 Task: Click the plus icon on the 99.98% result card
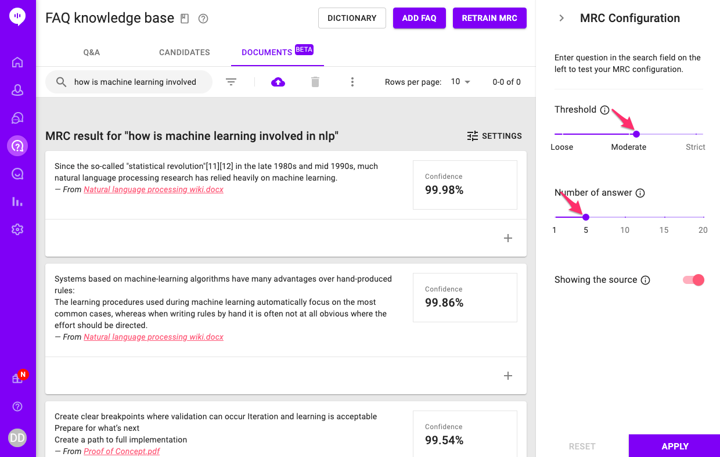(x=508, y=238)
